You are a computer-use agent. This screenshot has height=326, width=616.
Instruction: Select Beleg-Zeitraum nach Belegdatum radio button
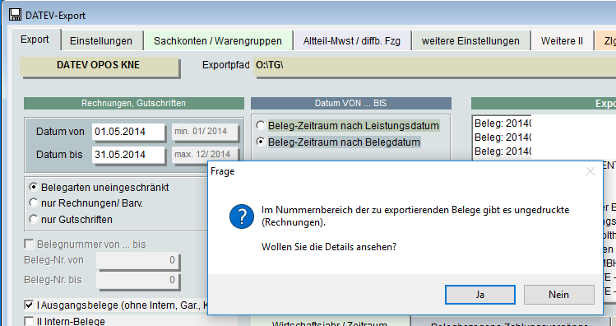coord(261,142)
